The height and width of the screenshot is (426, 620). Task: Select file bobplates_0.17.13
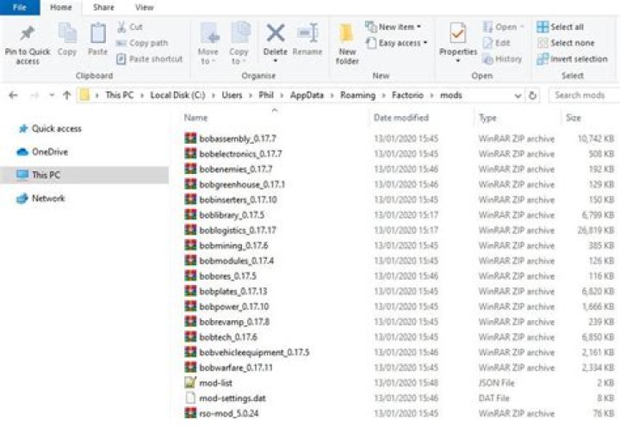(233, 291)
